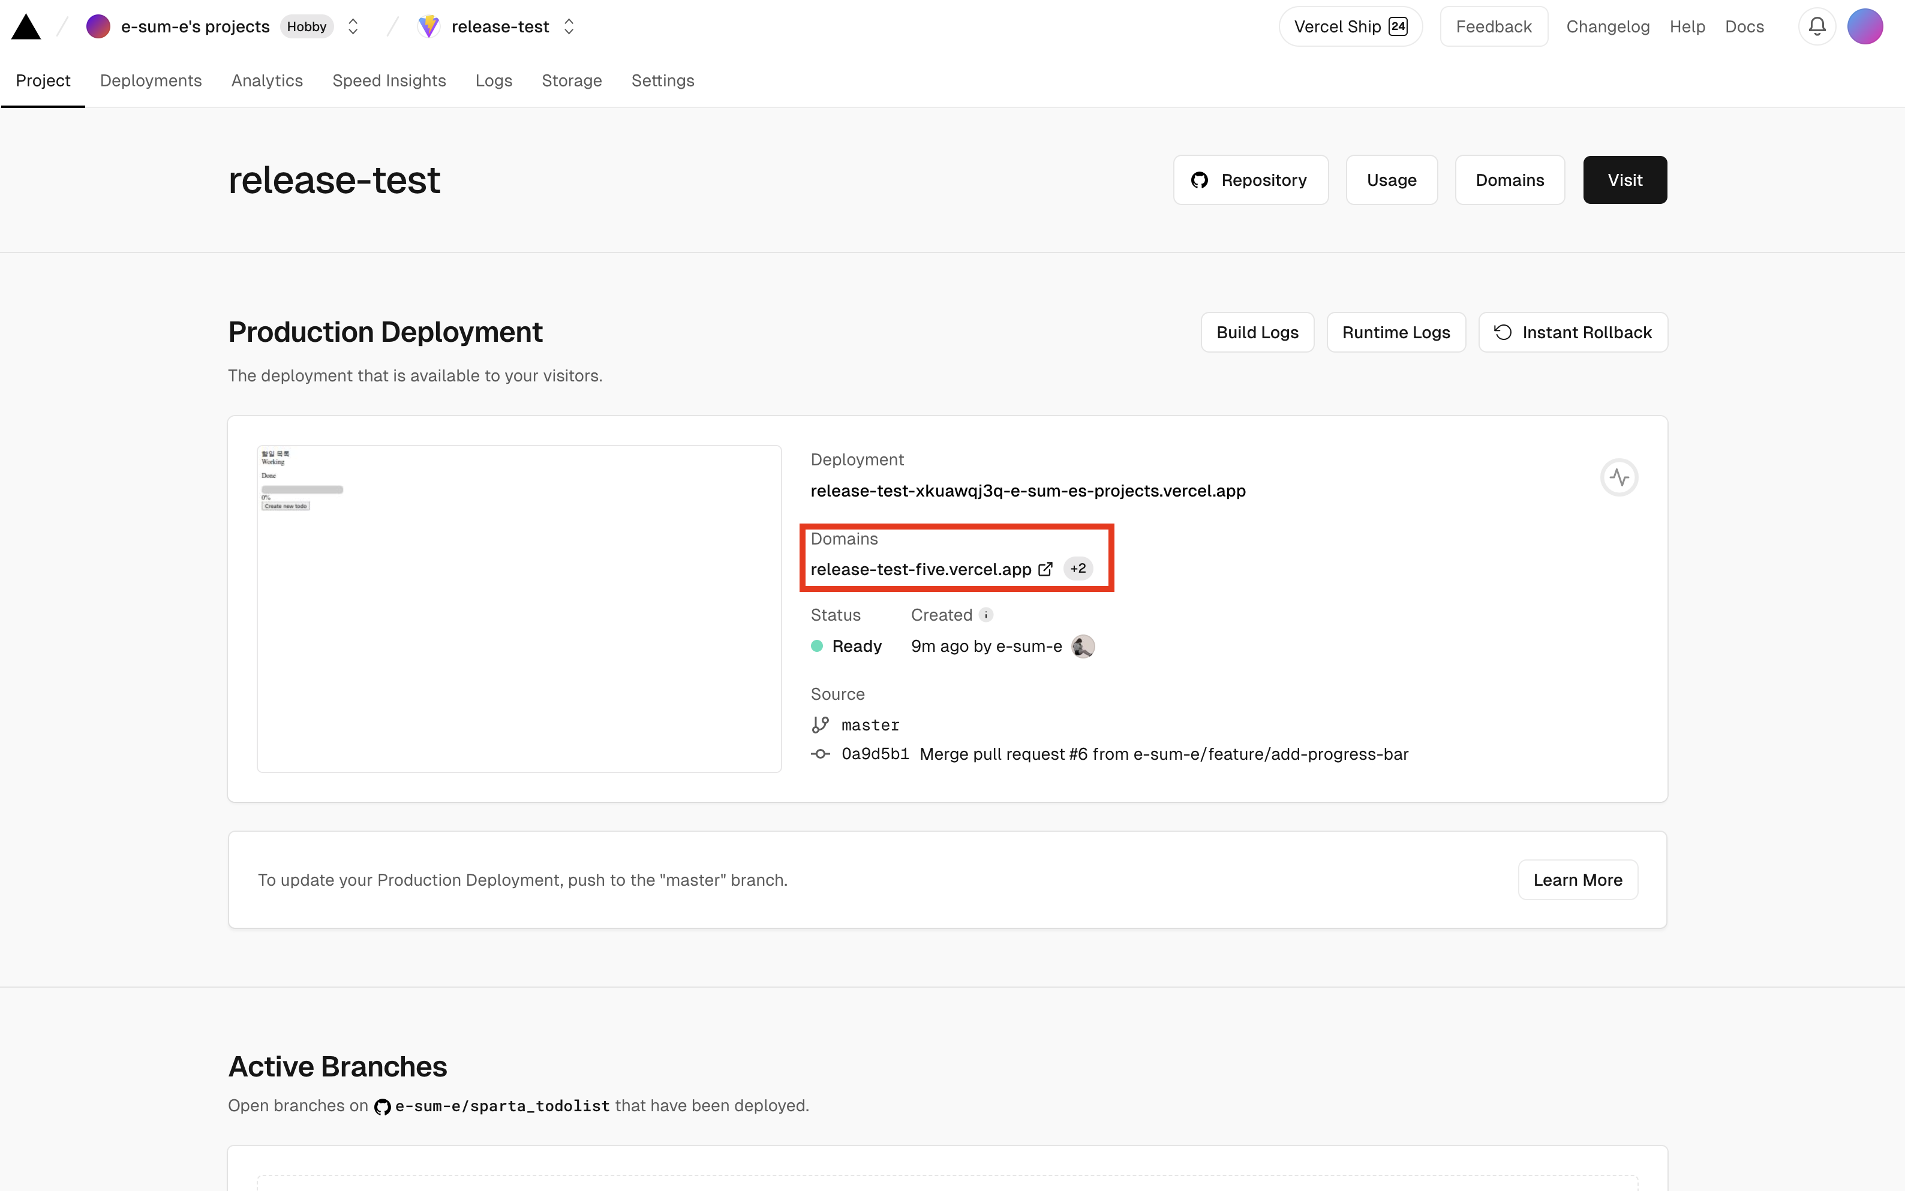This screenshot has width=1905, height=1191.
Task: Expand the release-test project switcher
Action: tap(569, 27)
